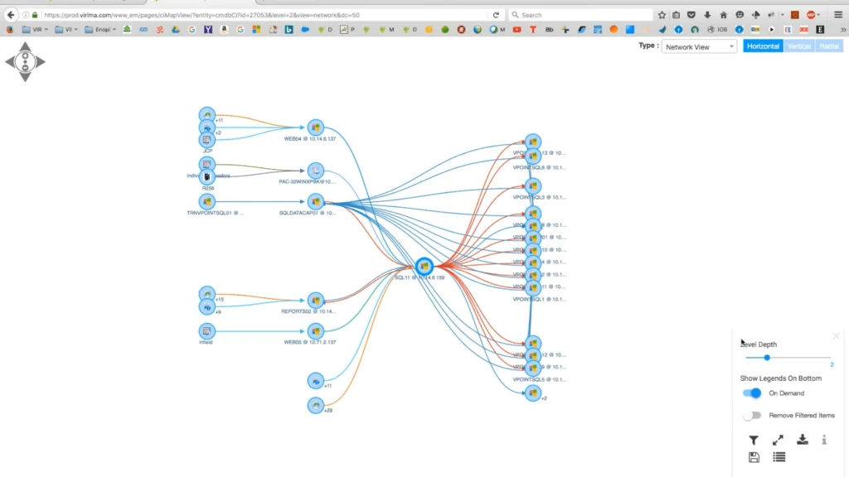Click the fullscreen expand arrows icon

coord(777,440)
